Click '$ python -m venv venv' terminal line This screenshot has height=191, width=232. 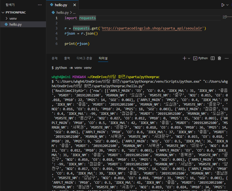(71, 68)
